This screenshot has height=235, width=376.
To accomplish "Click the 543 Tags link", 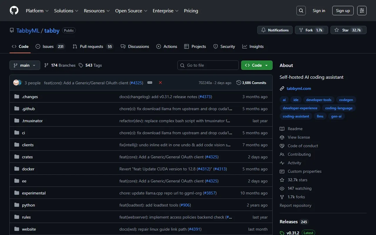I will click(90, 65).
